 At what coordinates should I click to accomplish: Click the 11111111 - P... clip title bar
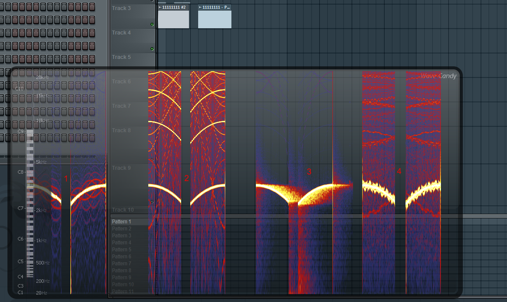pyautogui.click(x=215, y=7)
